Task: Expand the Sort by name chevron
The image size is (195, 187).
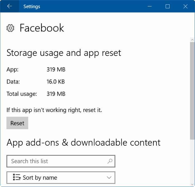Action: click(x=109, y=177)
